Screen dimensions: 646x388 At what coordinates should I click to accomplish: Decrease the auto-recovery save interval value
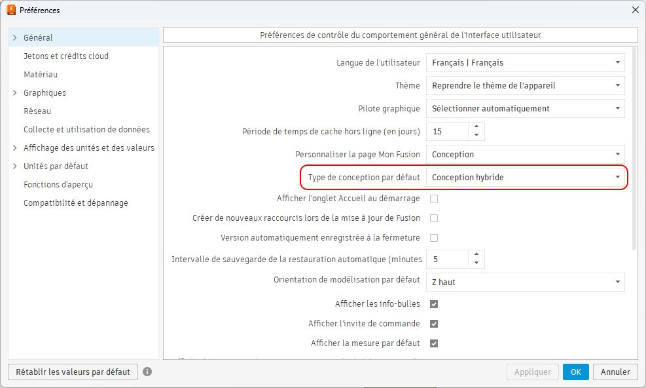pos(476,263)
